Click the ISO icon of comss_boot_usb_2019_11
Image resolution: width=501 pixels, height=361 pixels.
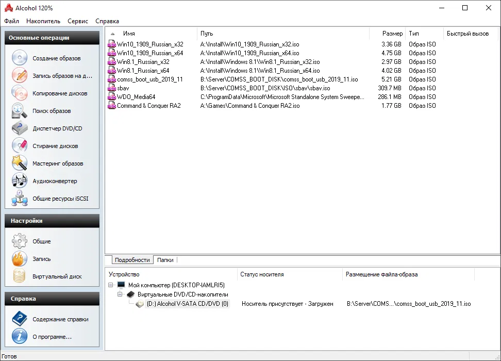coord(111,79)
